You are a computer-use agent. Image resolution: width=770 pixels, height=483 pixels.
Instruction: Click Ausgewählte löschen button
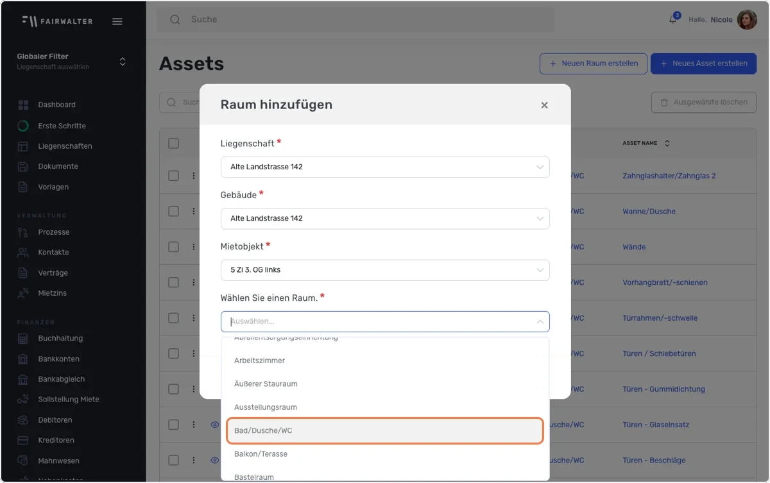coord(704,102)
